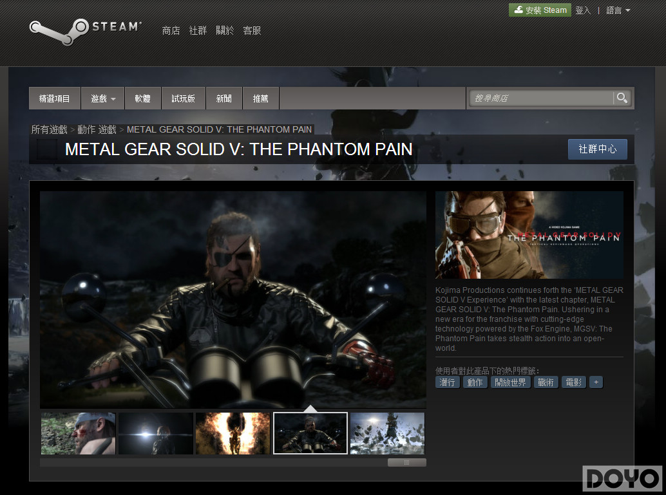Click the 安裝 Steam install button
Viewport: 666px width, 495px height.
click(540, 10)
